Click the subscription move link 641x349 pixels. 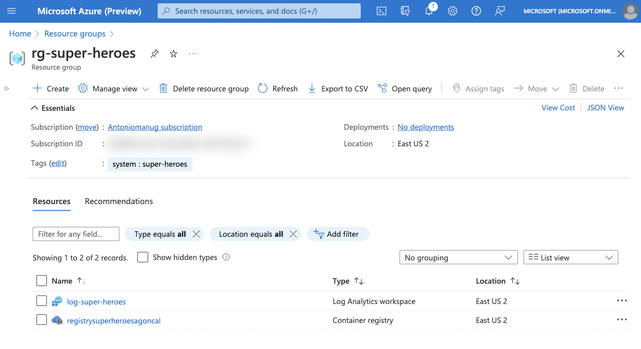(87, 127)
